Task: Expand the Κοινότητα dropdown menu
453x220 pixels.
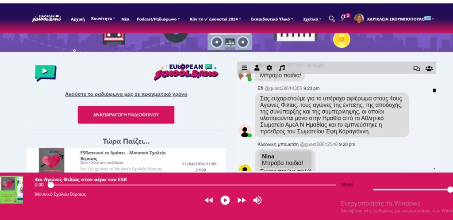Action: (103, 19)
